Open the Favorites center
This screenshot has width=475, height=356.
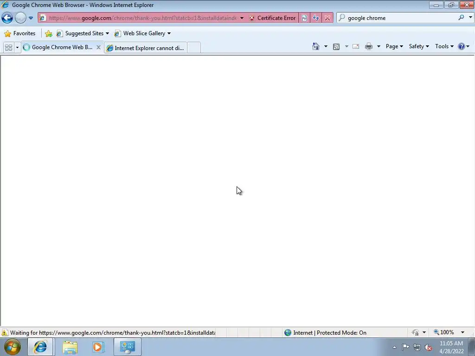click(x=19, y=33)
